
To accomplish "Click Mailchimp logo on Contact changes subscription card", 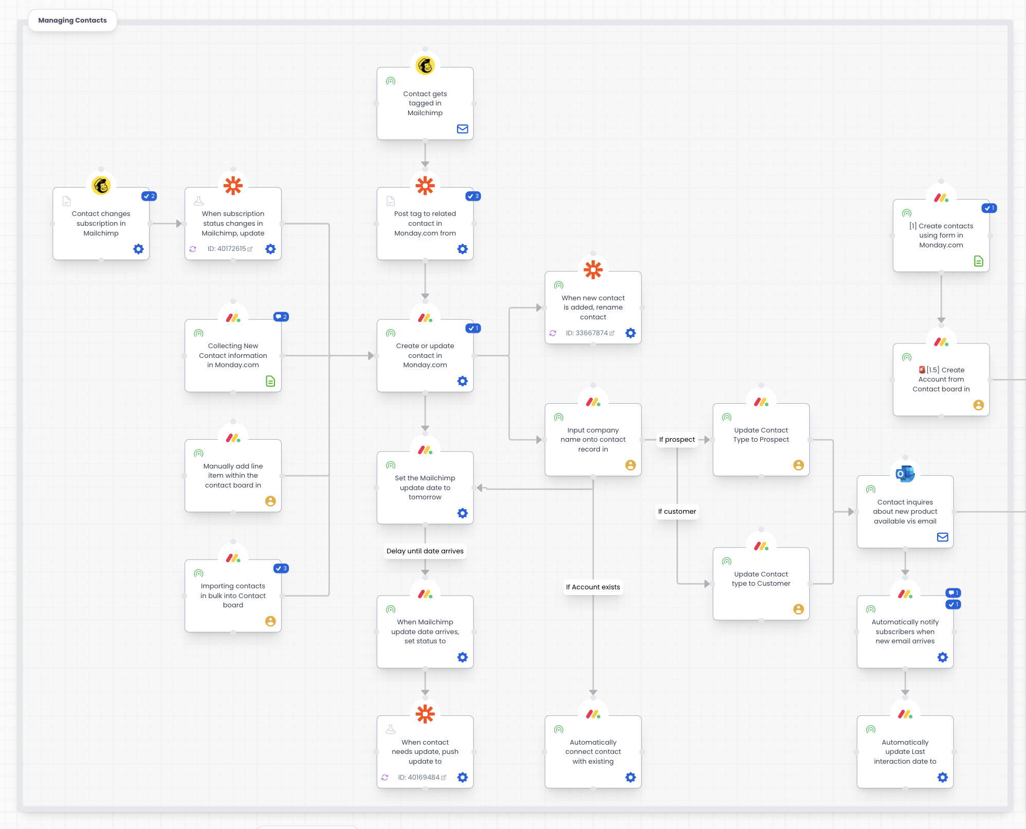I will (x=101, y=185).
